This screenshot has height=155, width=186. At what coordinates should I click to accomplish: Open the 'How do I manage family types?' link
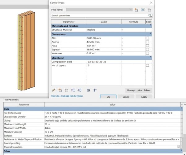[x=67, y=96]
